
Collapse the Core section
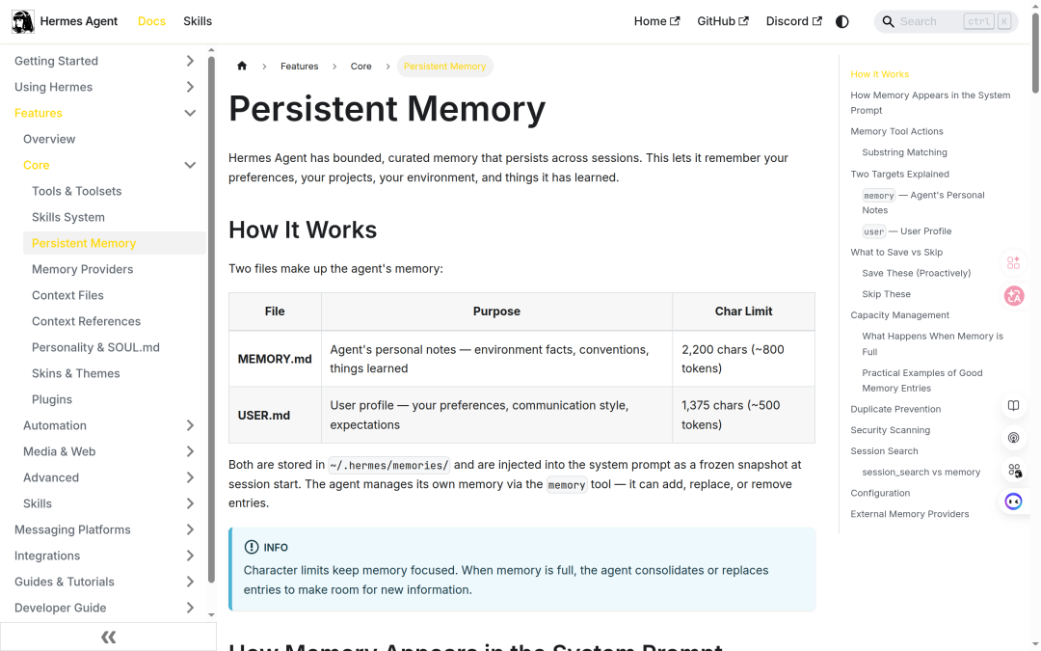point(190,165)
